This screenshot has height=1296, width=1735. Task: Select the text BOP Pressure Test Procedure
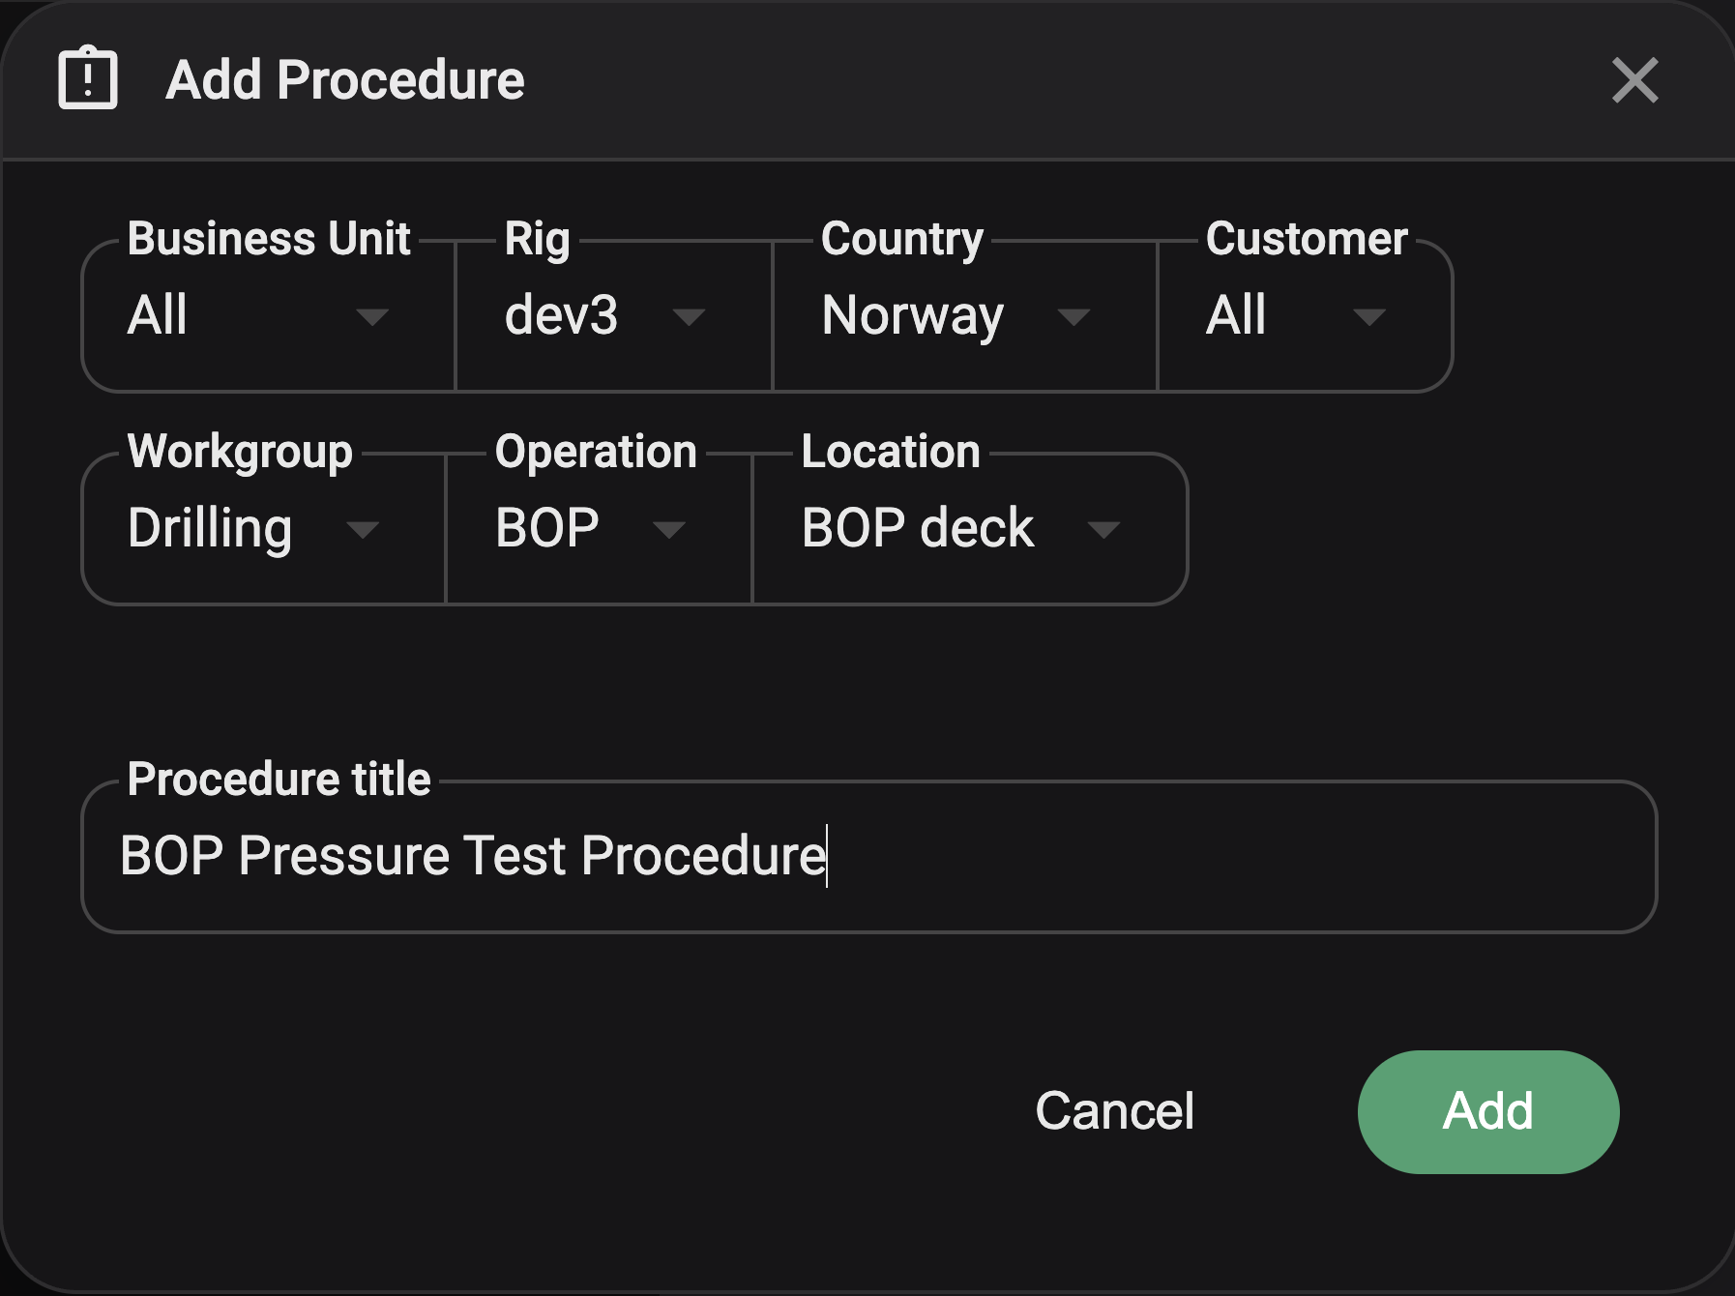473,855
